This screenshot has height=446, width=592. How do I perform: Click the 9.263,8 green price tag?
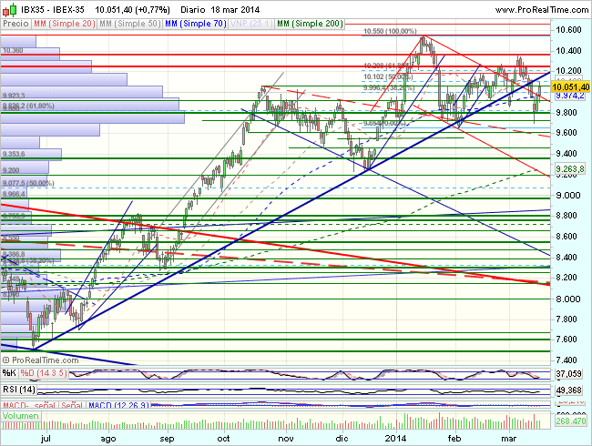tap(570, 169)
